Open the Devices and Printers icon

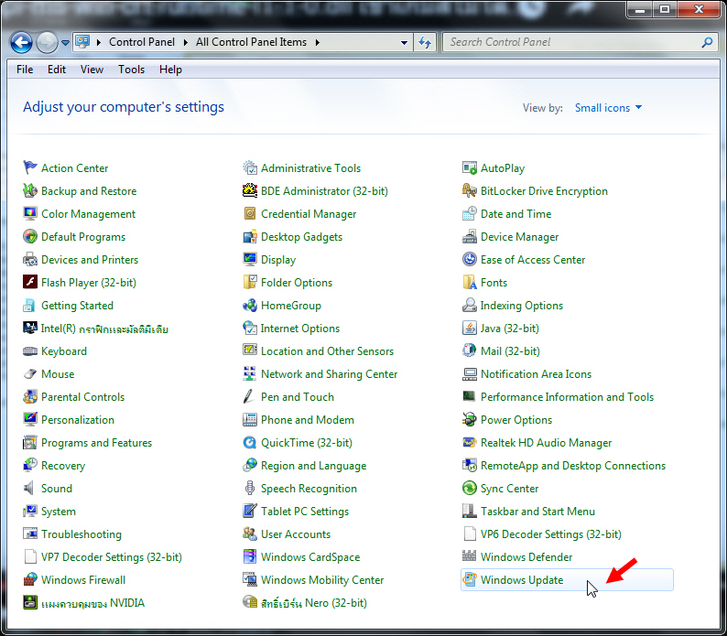pyautogui.click(x=30, y=259)
